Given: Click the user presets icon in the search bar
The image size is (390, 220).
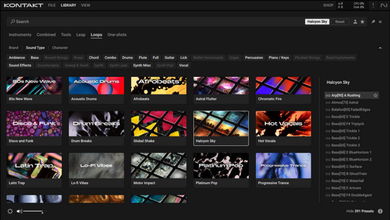Looking at the screenshot, I should 355,21.
